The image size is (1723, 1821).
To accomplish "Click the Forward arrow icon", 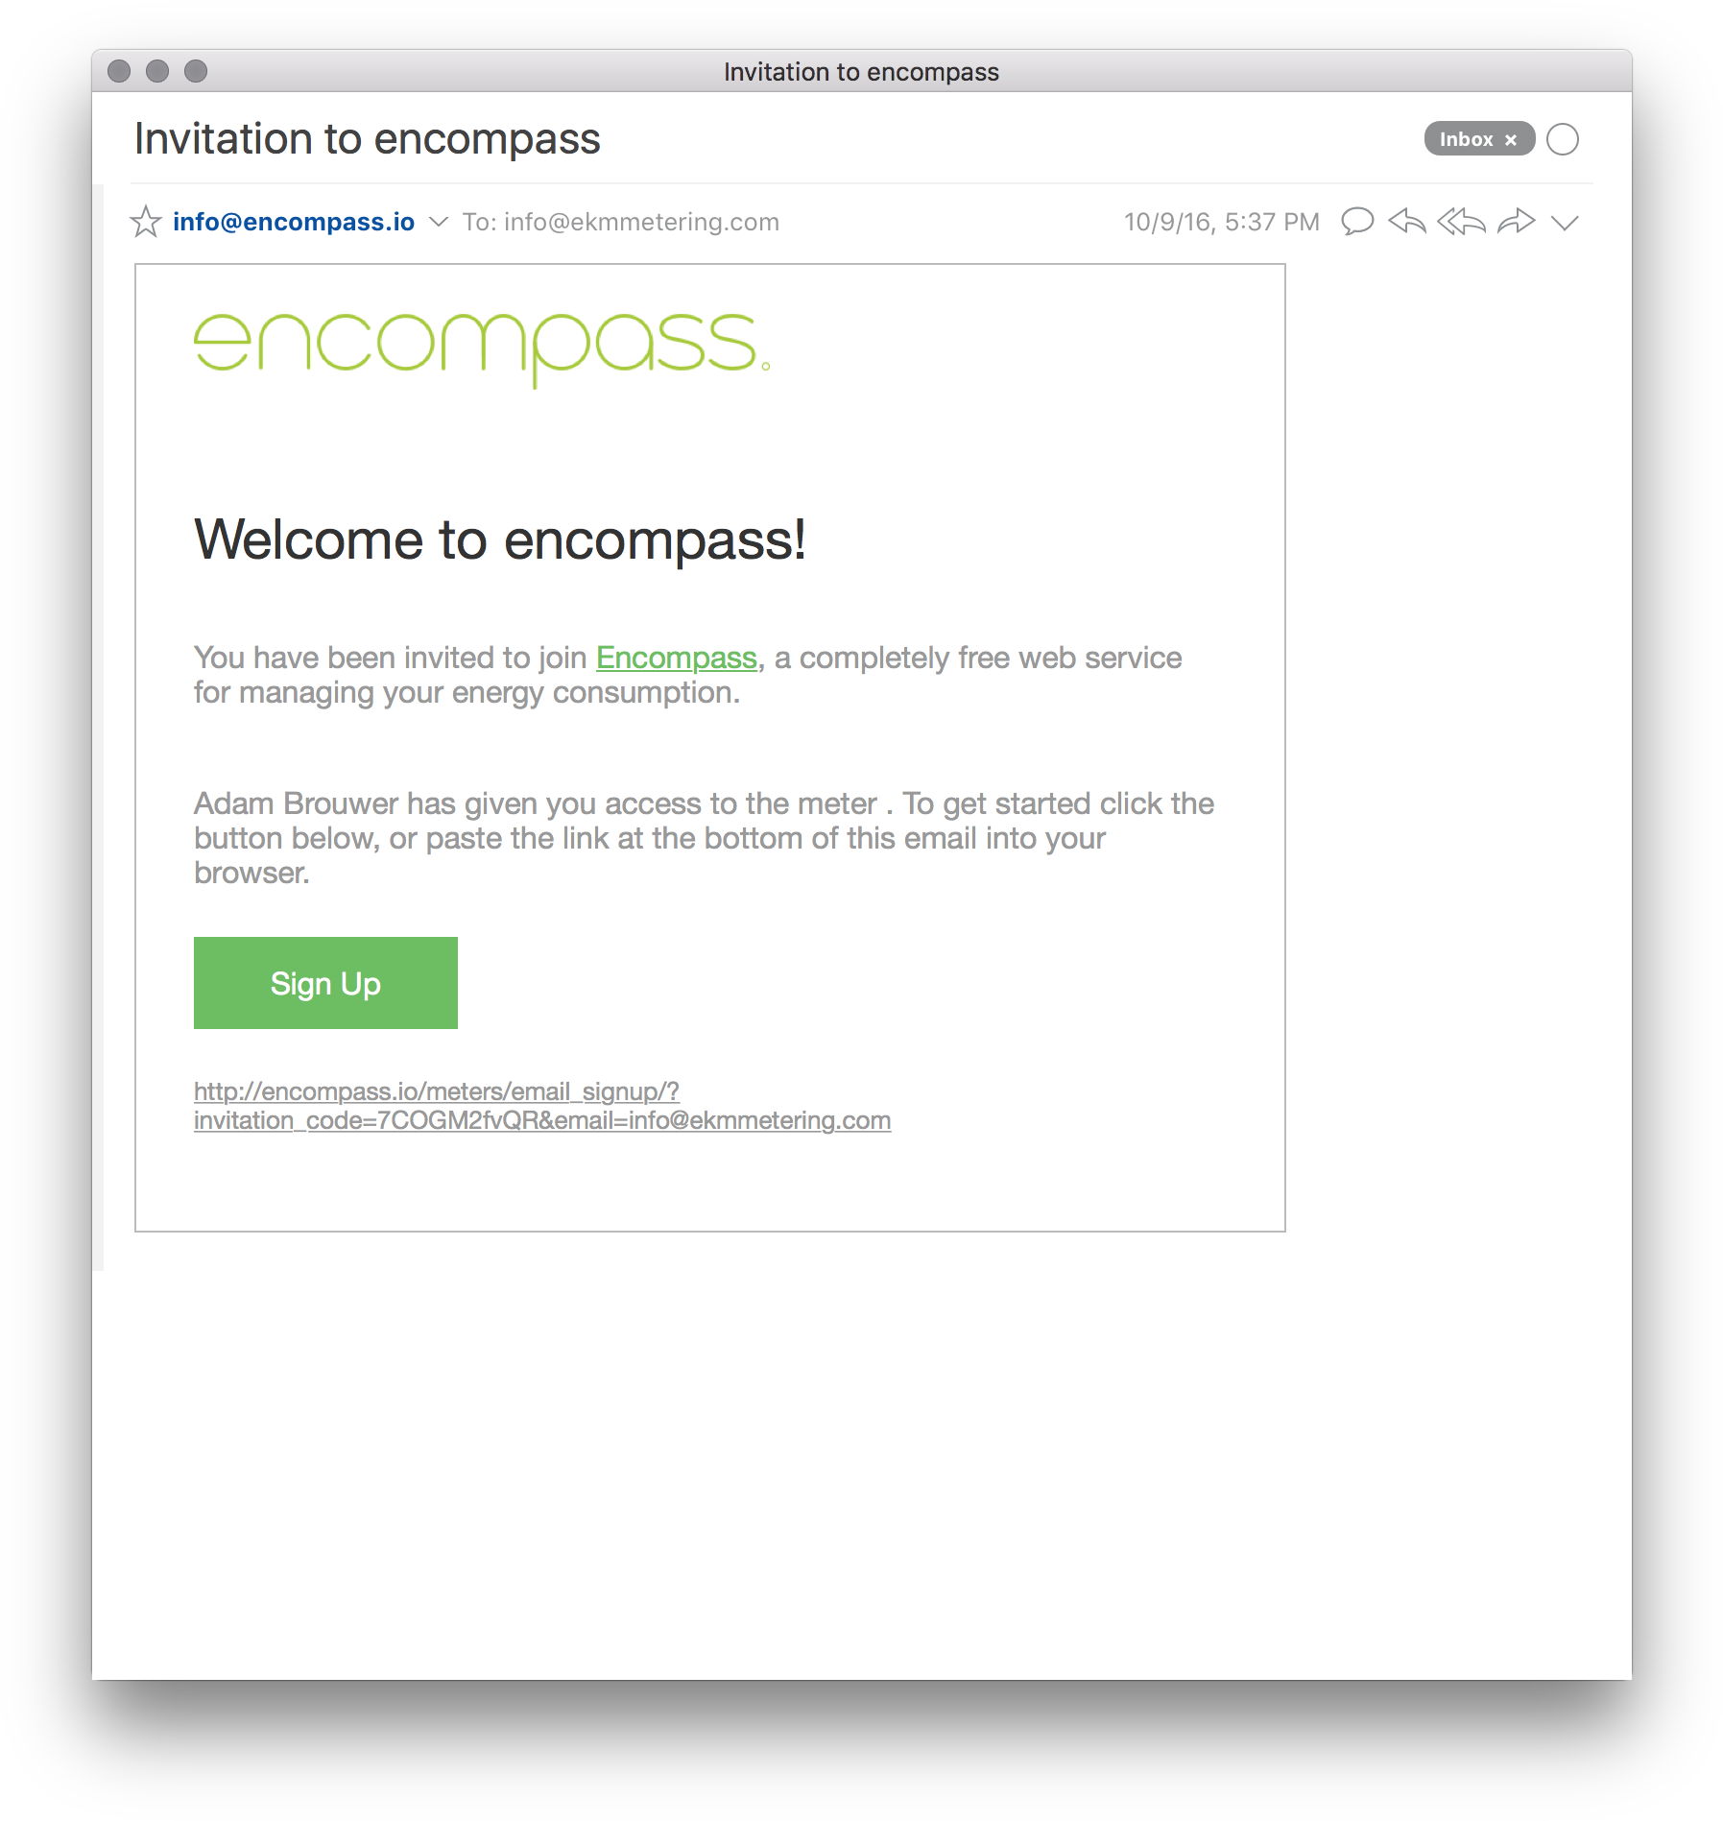I will pyautogui.click(x=1517, y=222).
